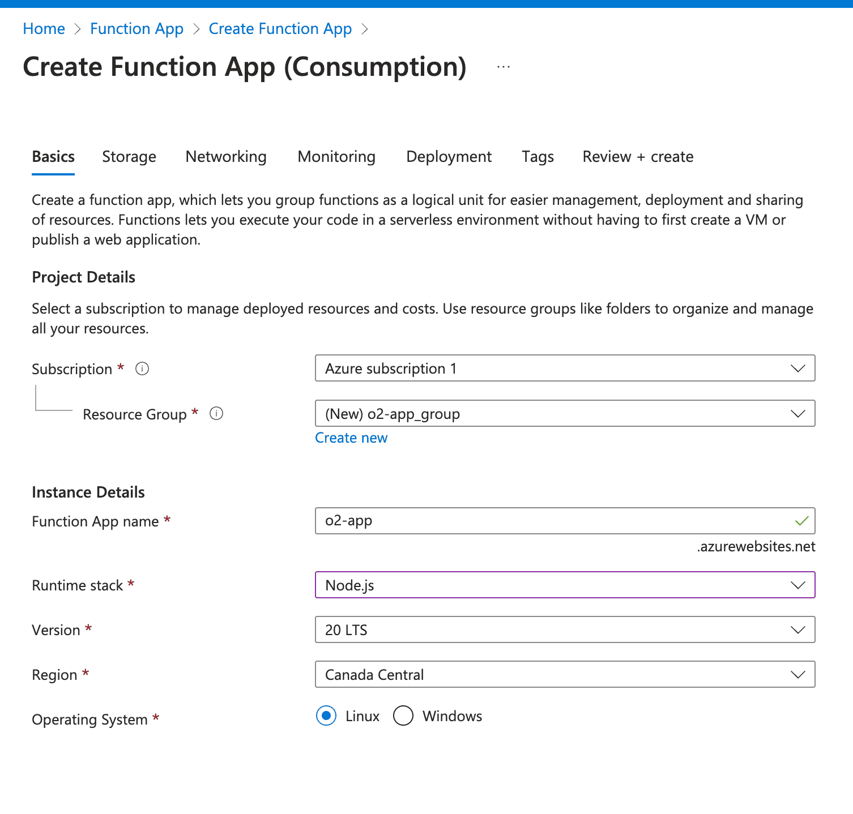Click Function App in the breadcrumb trail
853x814 pixels.
tap(137, 28)
